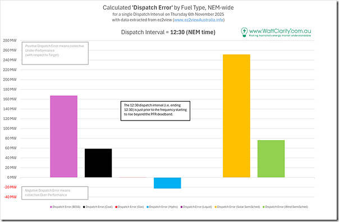
Task: Click the black Coal legend swatch
Action: point(84,207)
